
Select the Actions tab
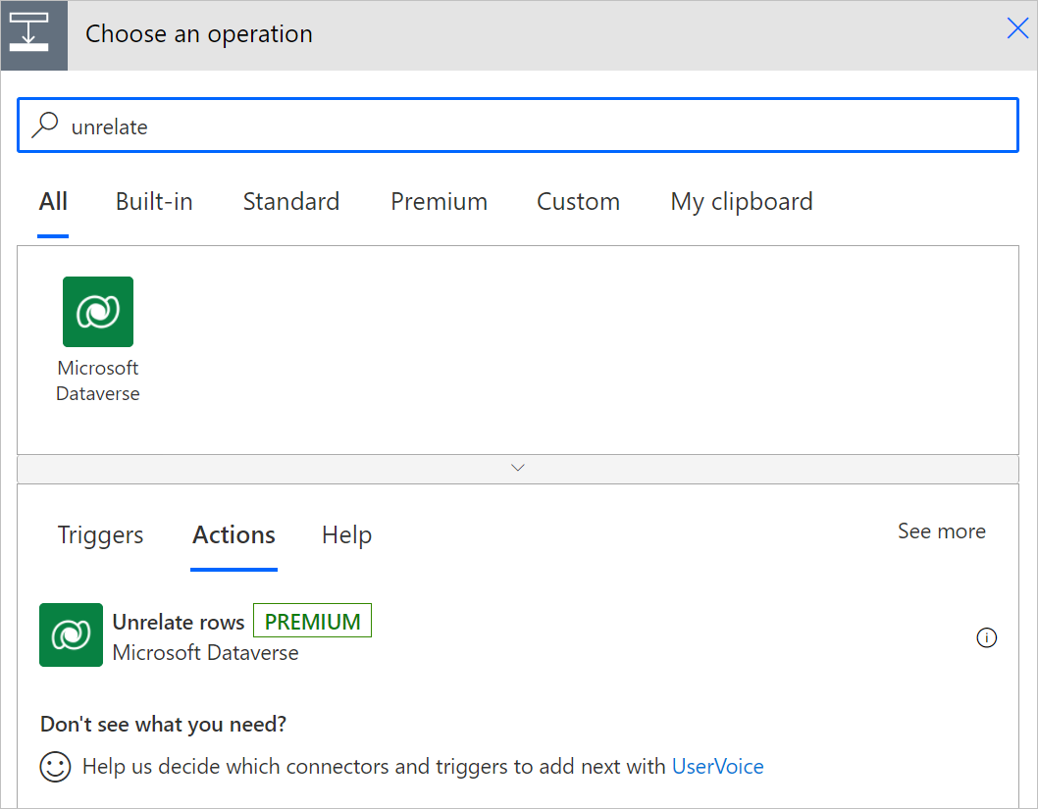234,535
